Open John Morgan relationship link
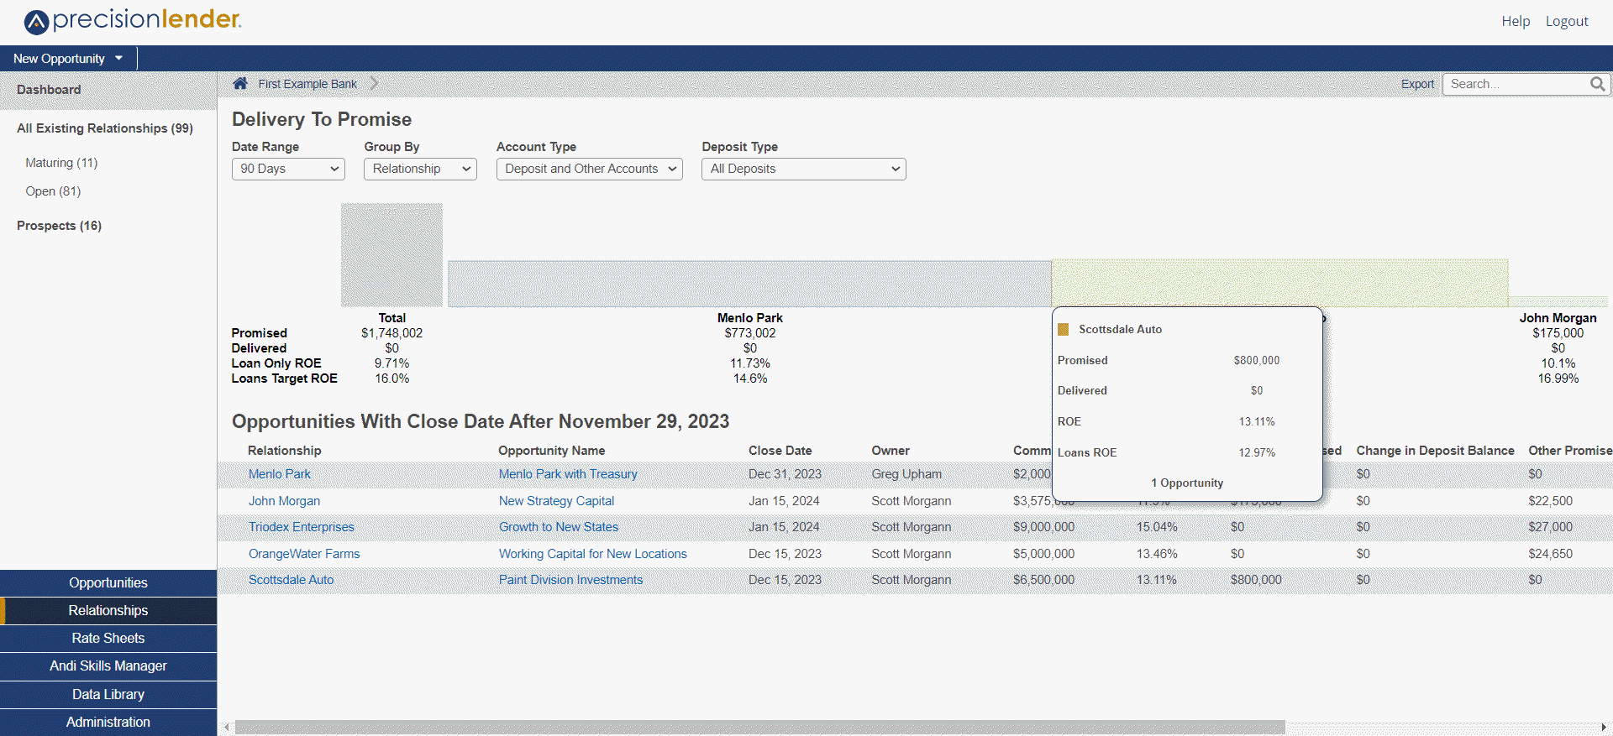The width and height of the screenshot is (1613, 736). 284,501
